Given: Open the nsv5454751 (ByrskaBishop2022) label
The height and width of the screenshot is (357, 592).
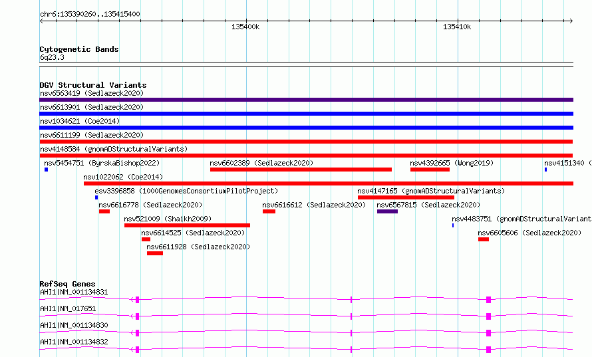Looking at the screenshot, I should point(102,163).
